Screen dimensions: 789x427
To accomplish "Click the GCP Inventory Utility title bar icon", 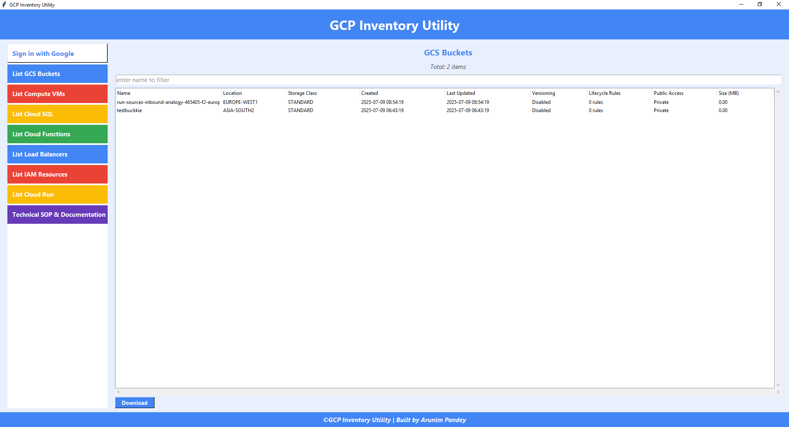I will (4, 5).
